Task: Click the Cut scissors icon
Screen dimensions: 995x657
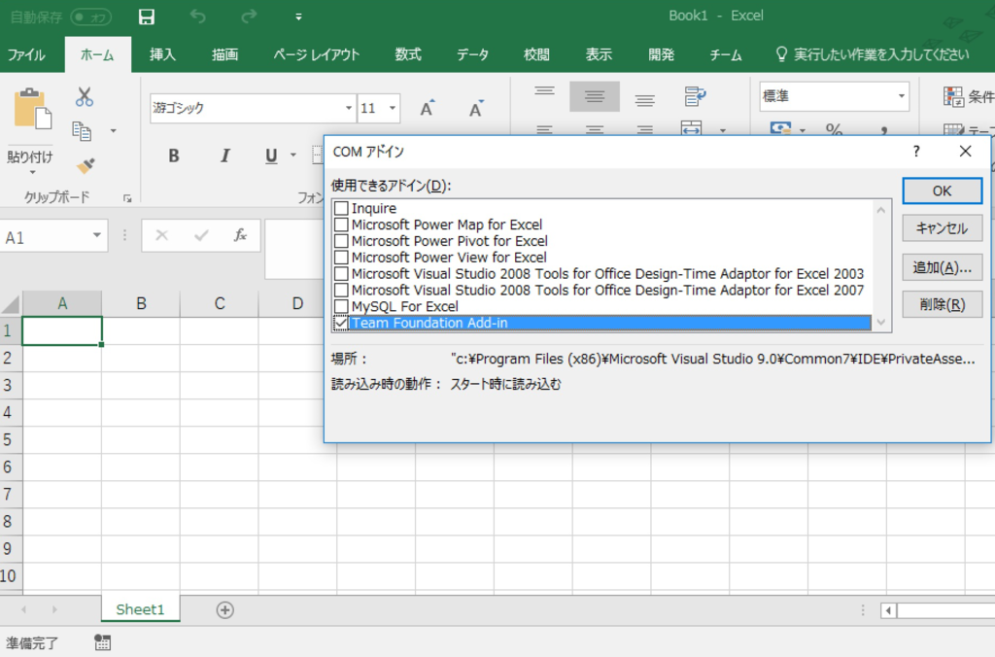Action: coord(84,96)
